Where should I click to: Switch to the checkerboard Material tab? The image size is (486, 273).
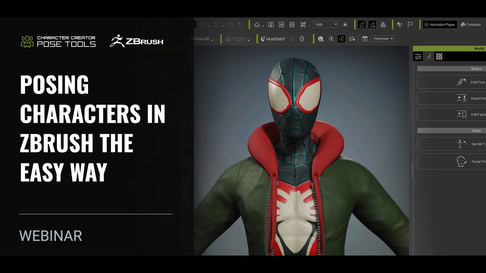click(439, 56)
